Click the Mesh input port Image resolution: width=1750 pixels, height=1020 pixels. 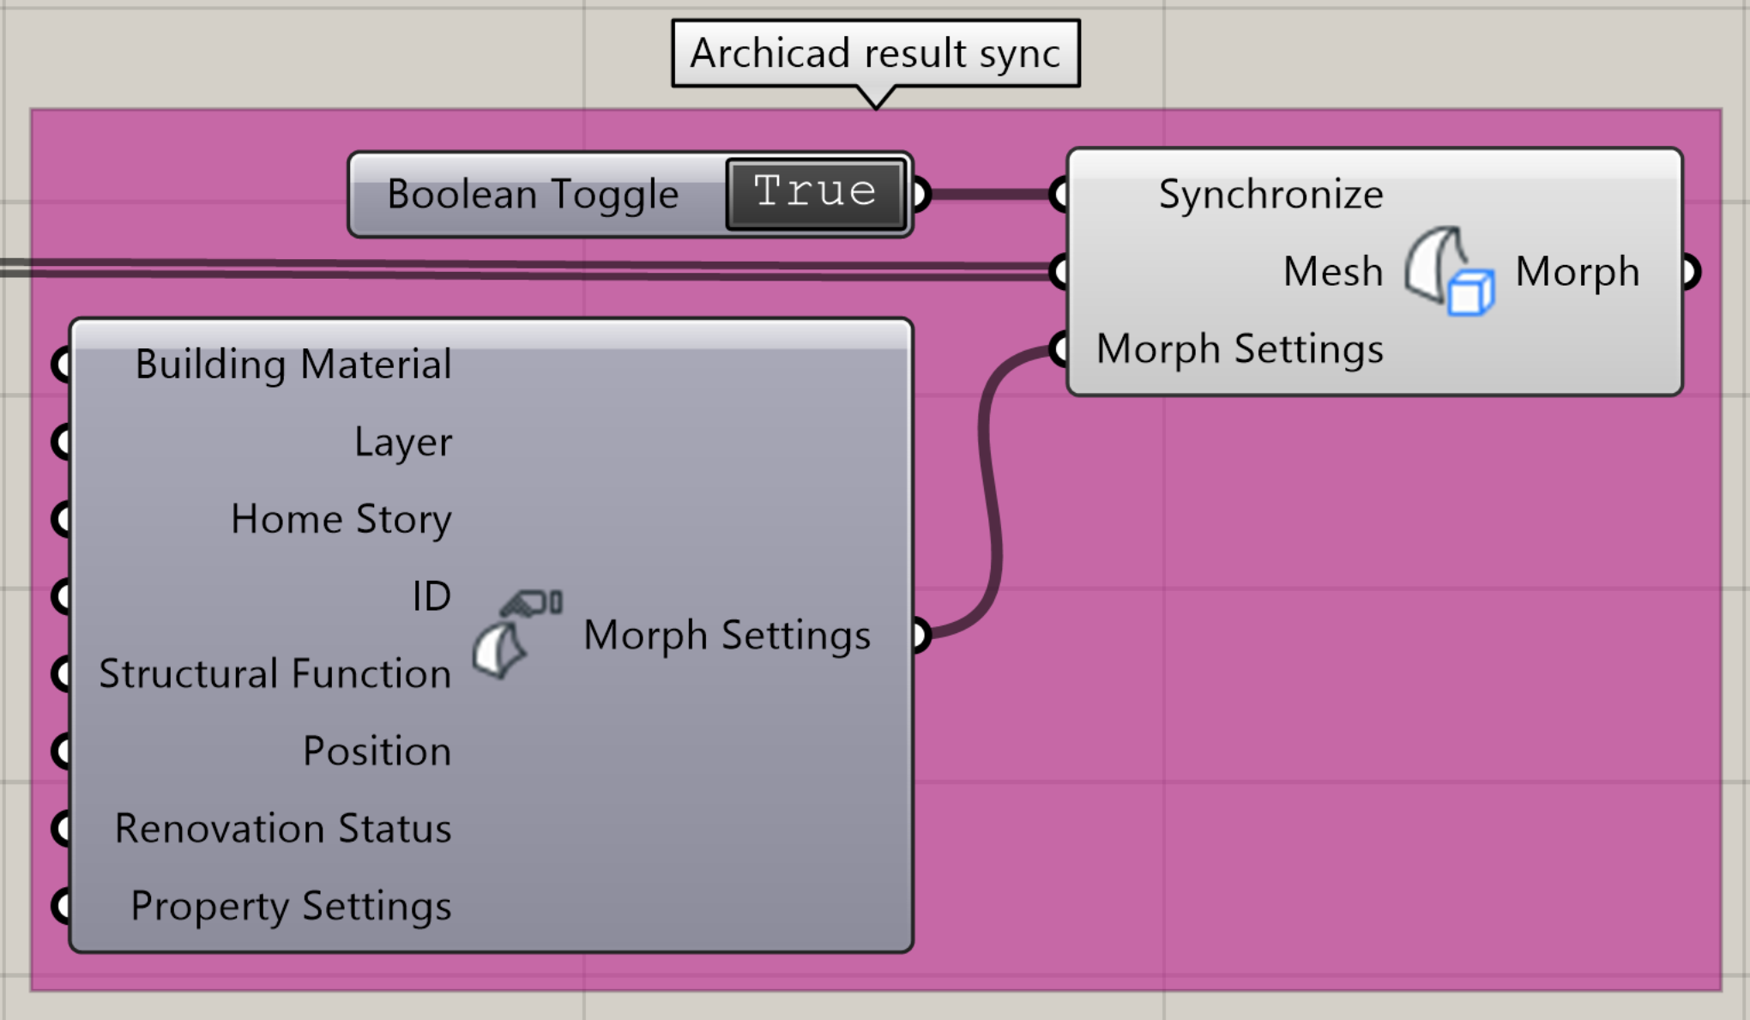[1059, 272]
